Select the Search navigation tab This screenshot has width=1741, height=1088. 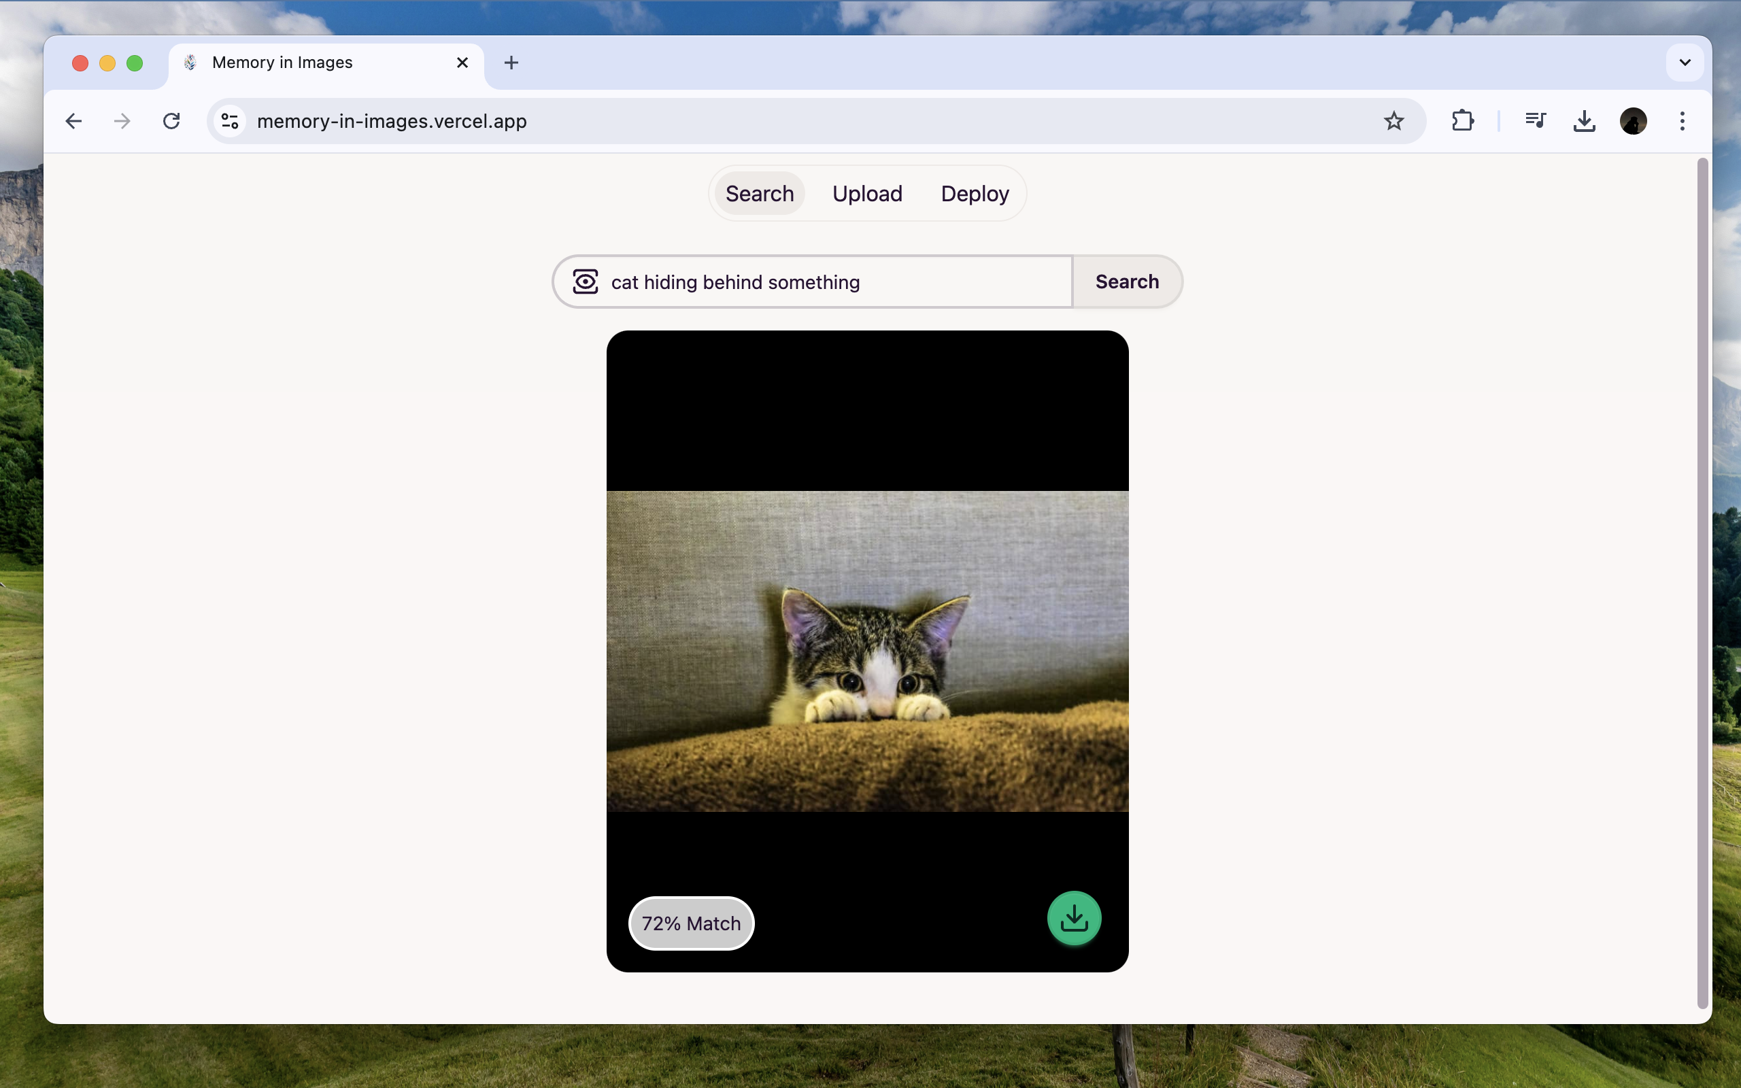(759, 194)
